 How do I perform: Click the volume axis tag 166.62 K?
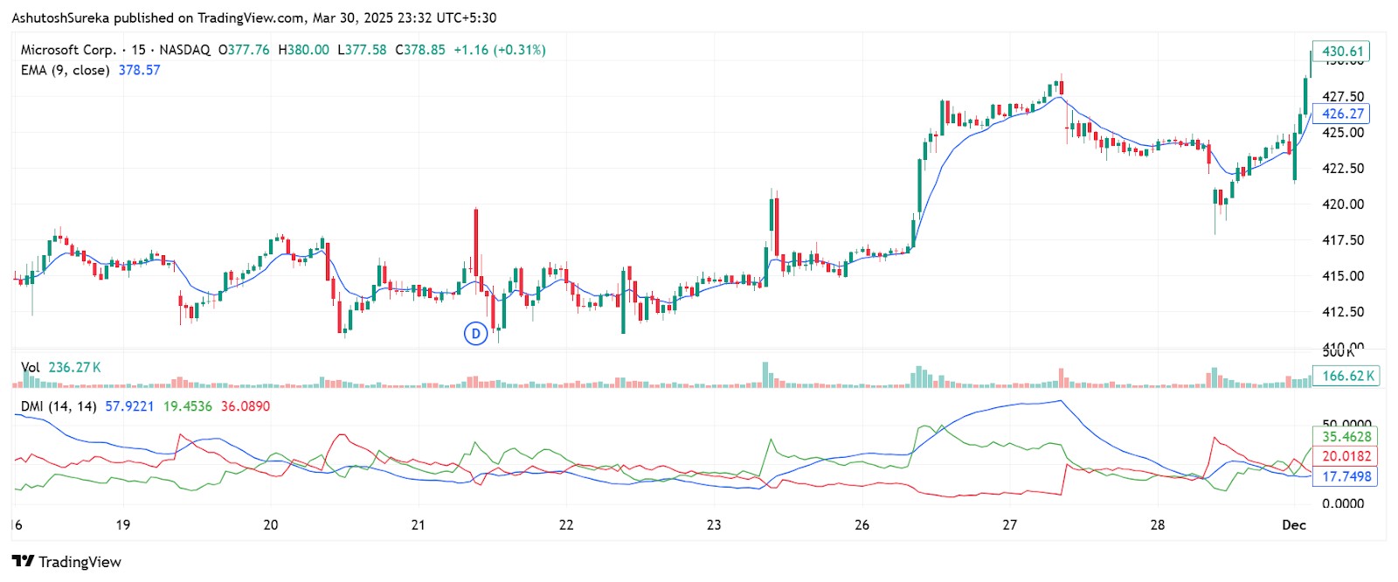pyautogui.click(x=1346, y=376)
